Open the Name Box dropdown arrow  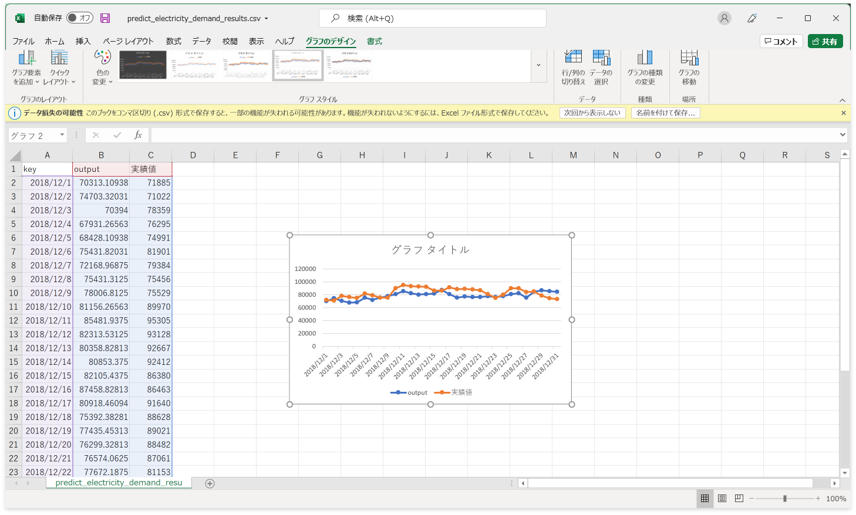62,135
